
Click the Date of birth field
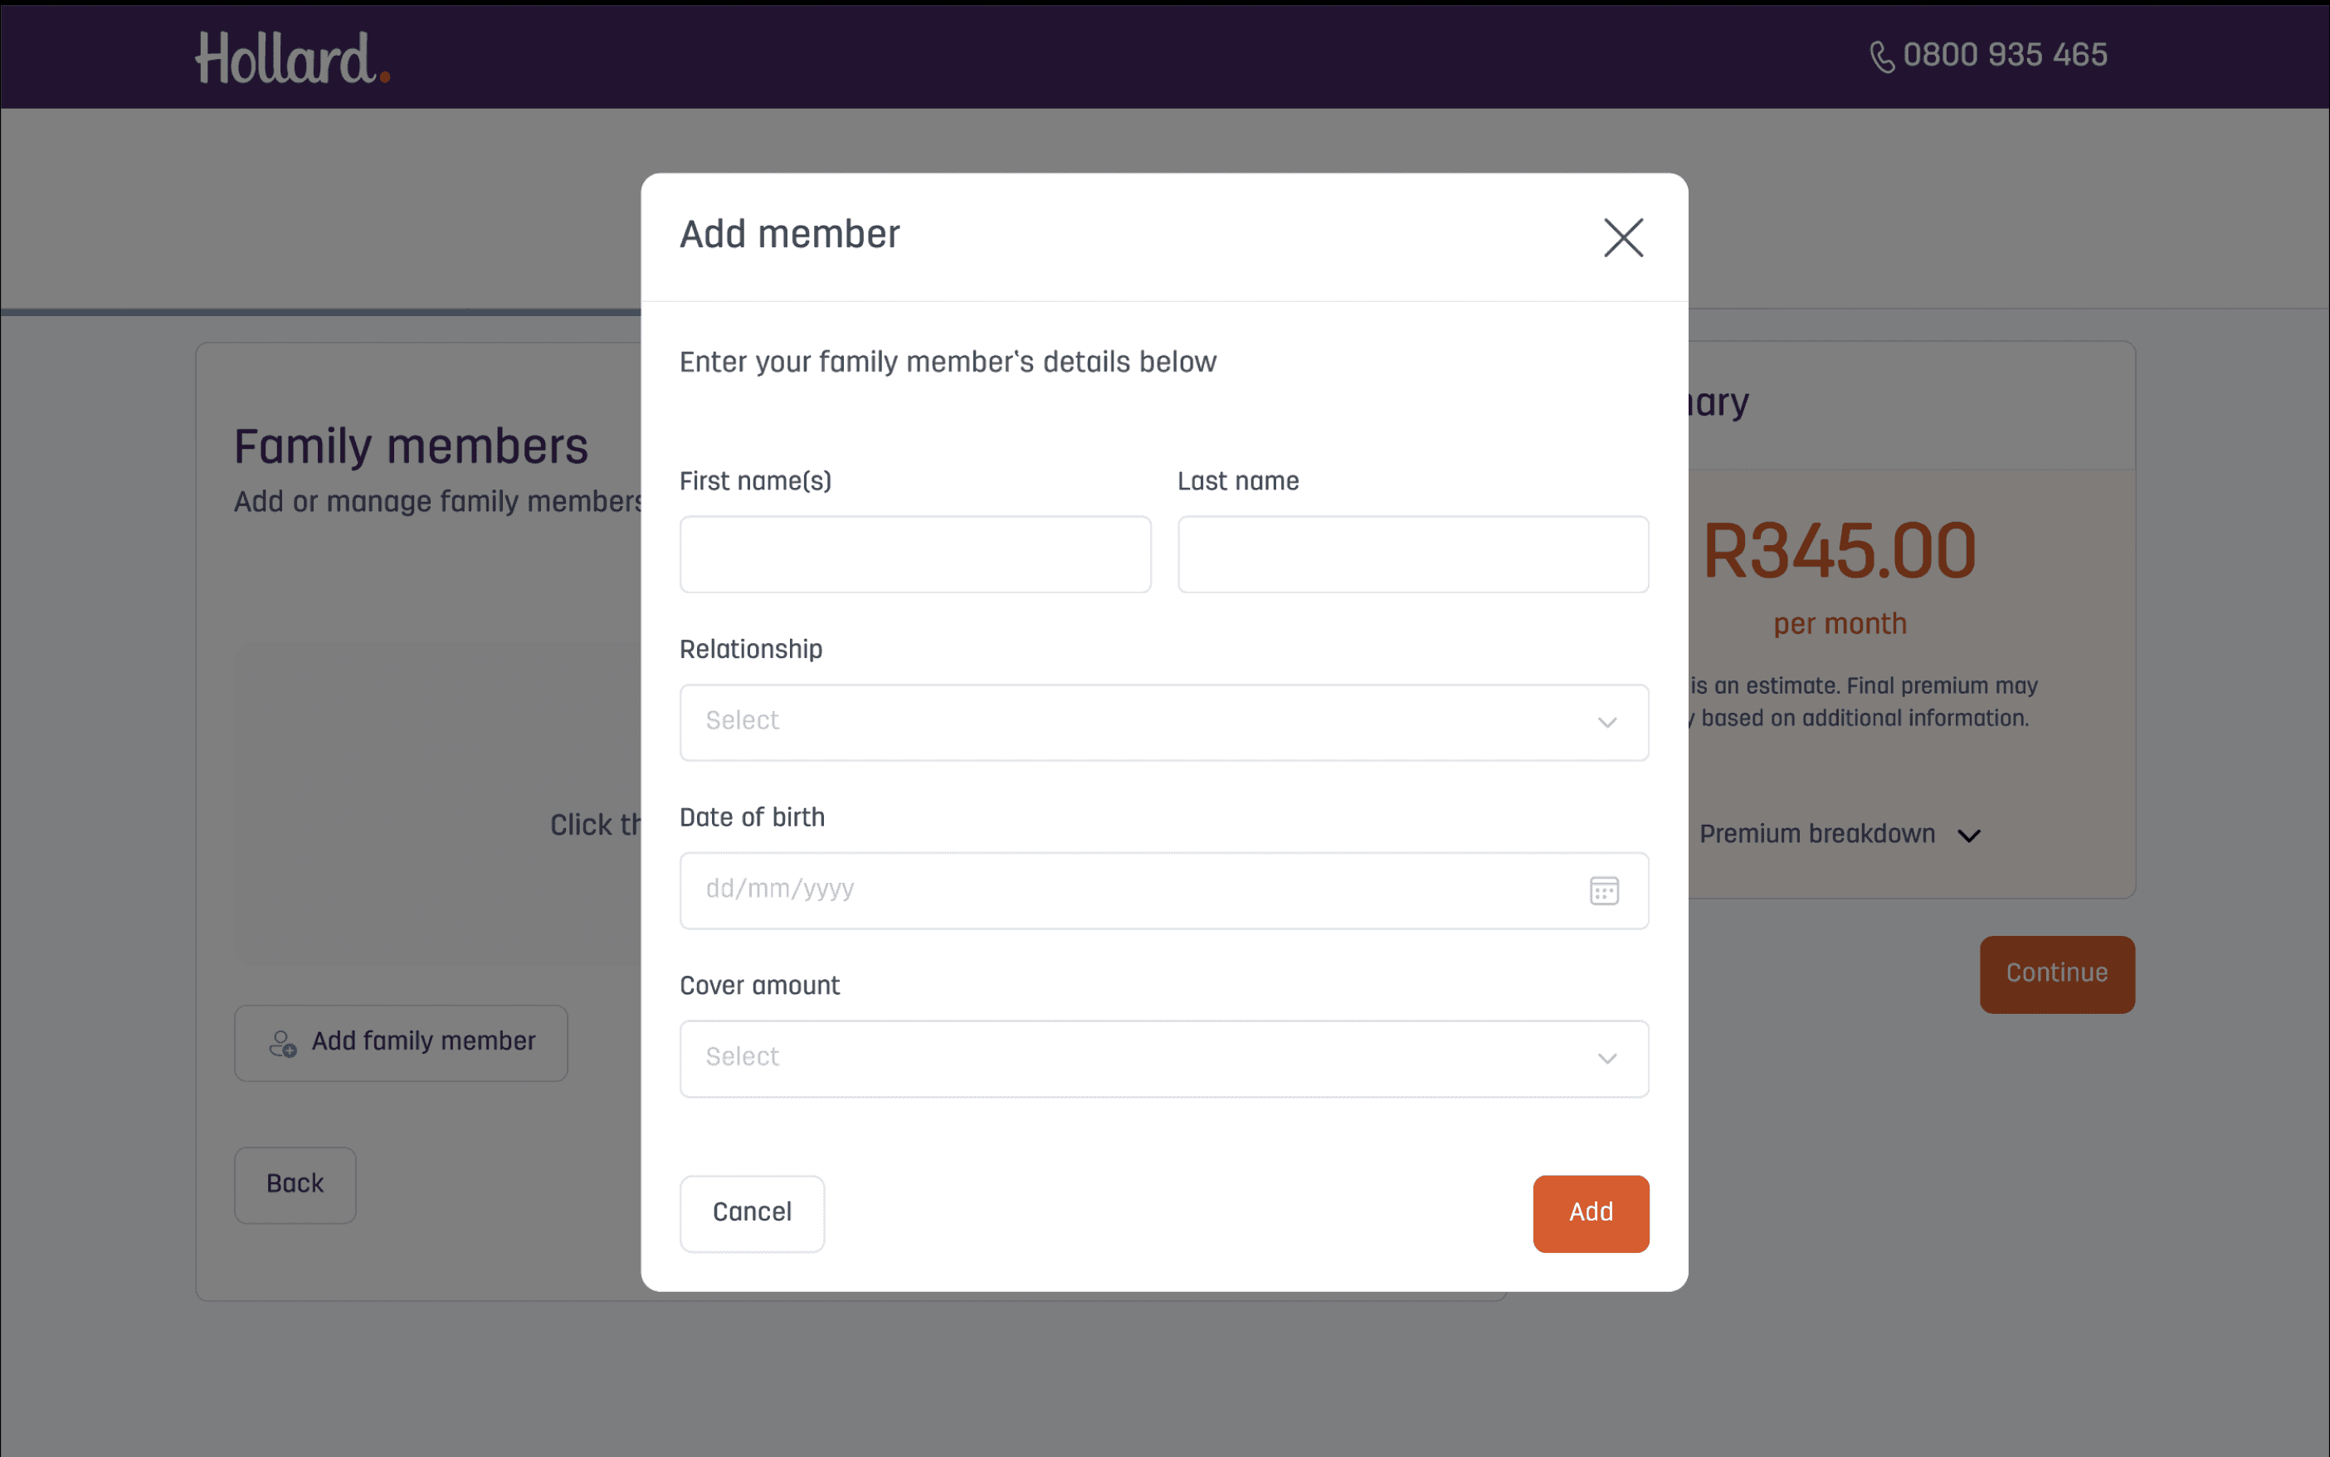pos(1128,890)
